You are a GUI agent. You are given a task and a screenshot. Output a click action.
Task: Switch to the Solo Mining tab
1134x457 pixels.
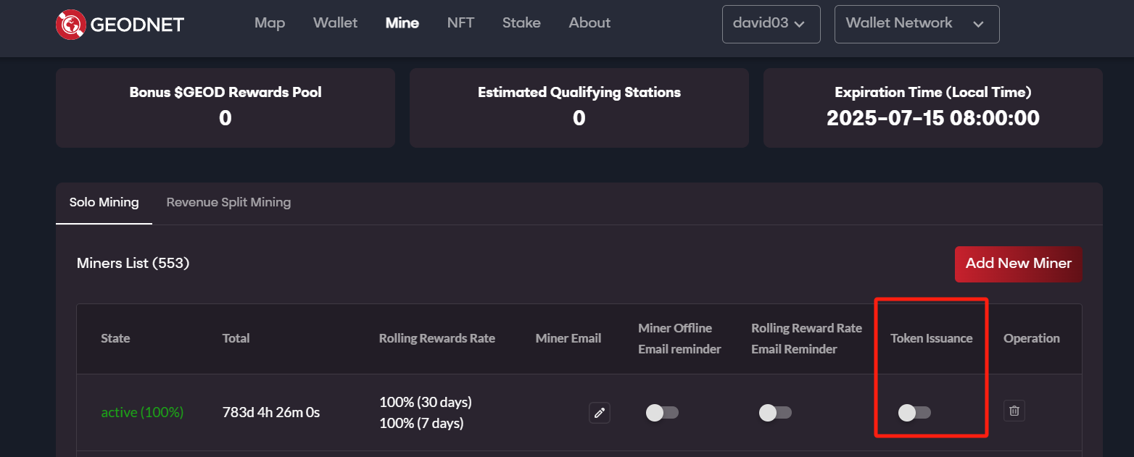point(104,203)
